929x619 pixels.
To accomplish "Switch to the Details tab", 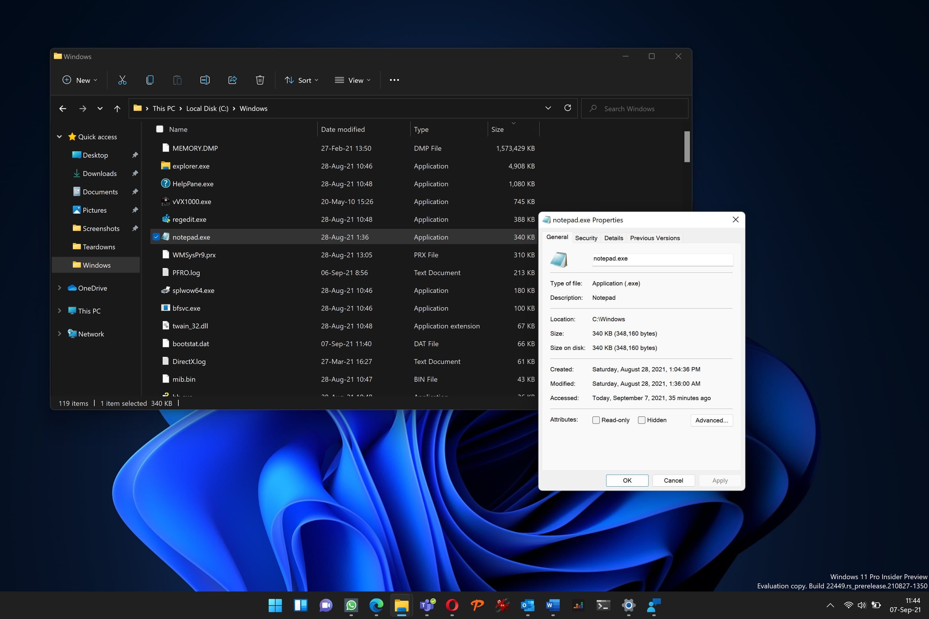I will point(613,238).
